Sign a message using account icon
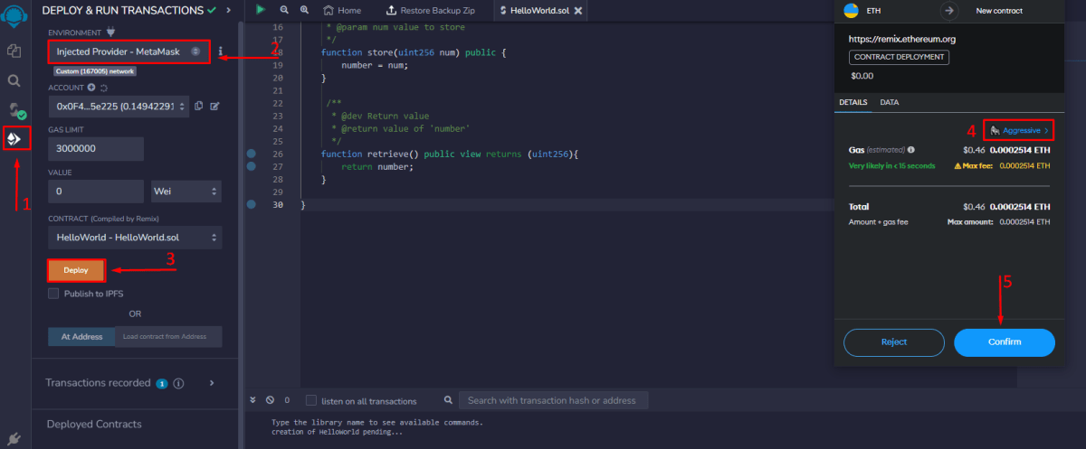This screenshot has width=1086, height=449. pyautogui.click(x=214, y=106)
